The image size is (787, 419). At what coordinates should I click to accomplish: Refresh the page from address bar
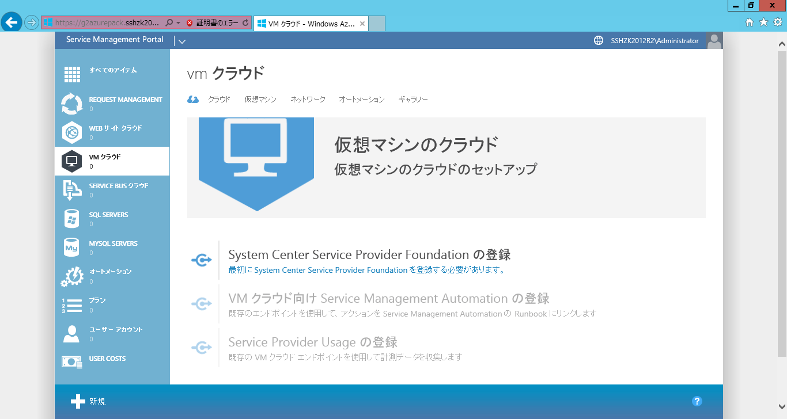(246, 23)
